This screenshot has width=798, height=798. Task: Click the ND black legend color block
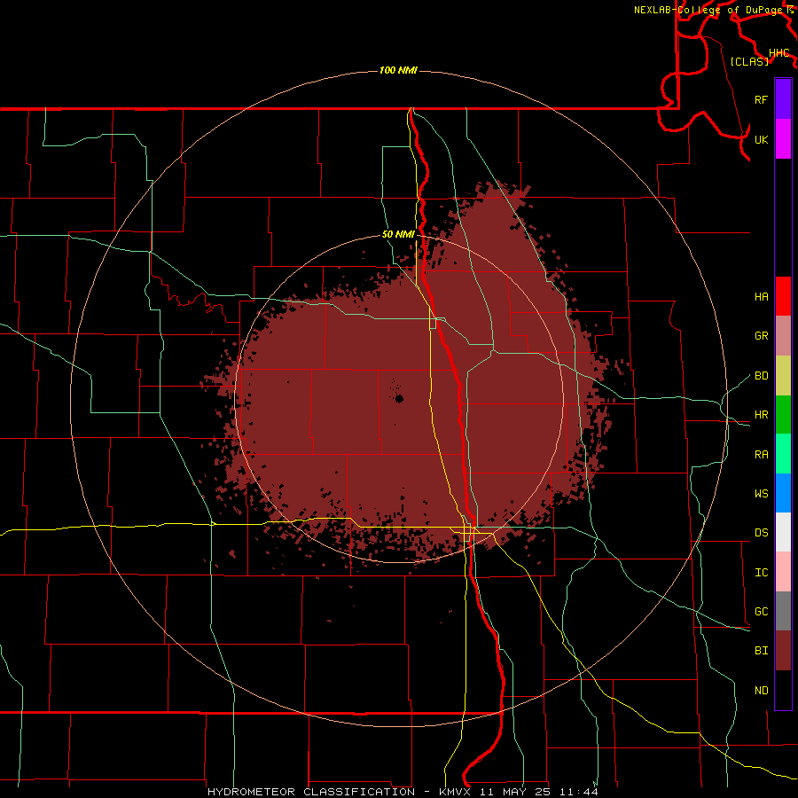point(783,690)
